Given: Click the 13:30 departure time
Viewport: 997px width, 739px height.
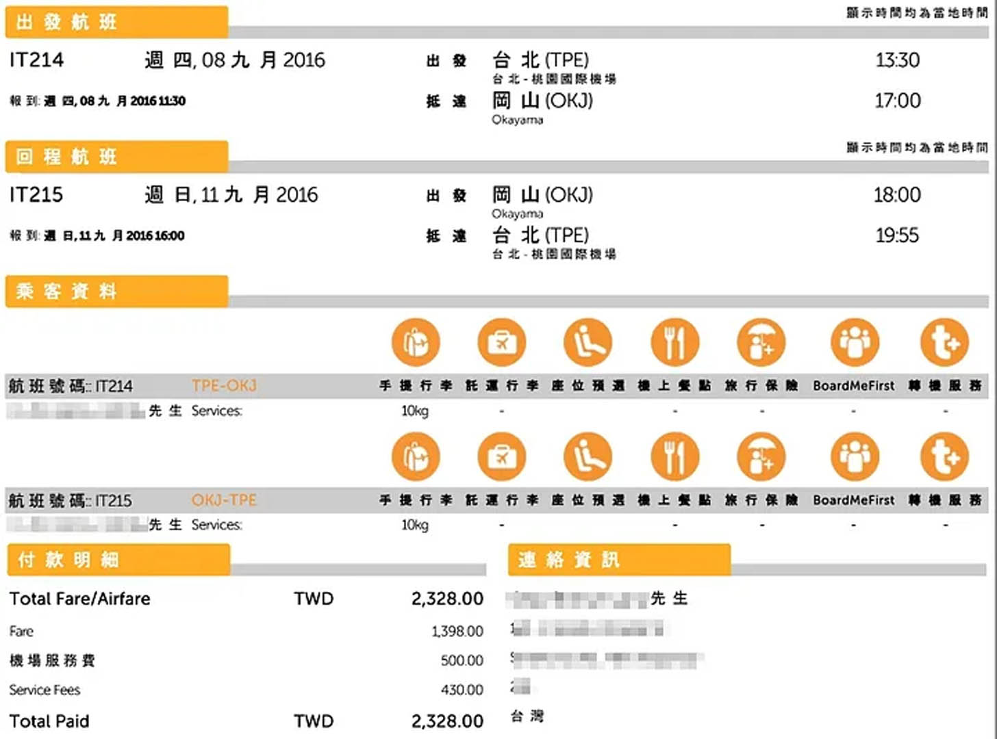Looking at the screenshot, I should click(897, 60).
